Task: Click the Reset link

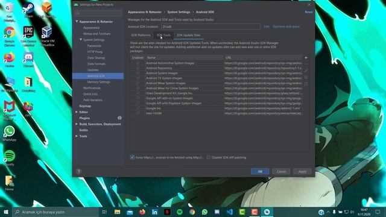Action: [x=309, y=12]
